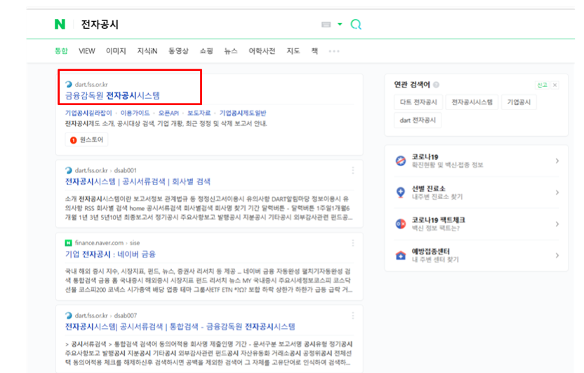Click the 코로나19 팩트체크 title text
The width and height of the screenshot is (584, 373).
(x=438, y=220)
